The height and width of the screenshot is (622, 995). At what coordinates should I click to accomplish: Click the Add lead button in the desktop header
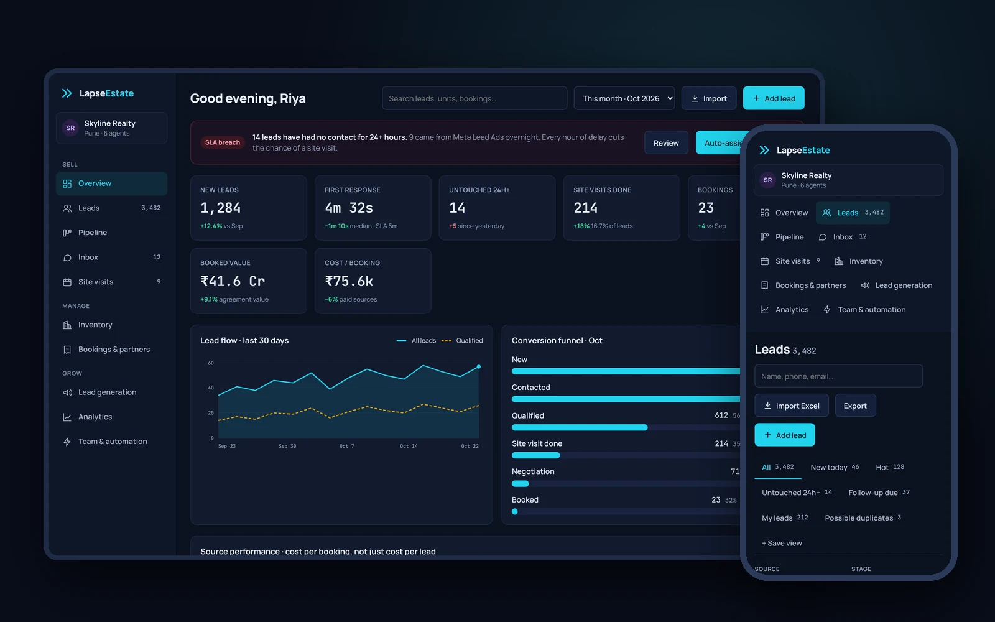[x=774, y=98]
